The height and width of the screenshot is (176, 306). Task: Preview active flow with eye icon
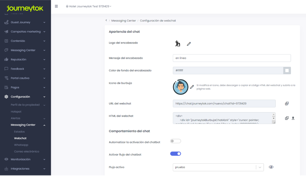coord(271,167)
